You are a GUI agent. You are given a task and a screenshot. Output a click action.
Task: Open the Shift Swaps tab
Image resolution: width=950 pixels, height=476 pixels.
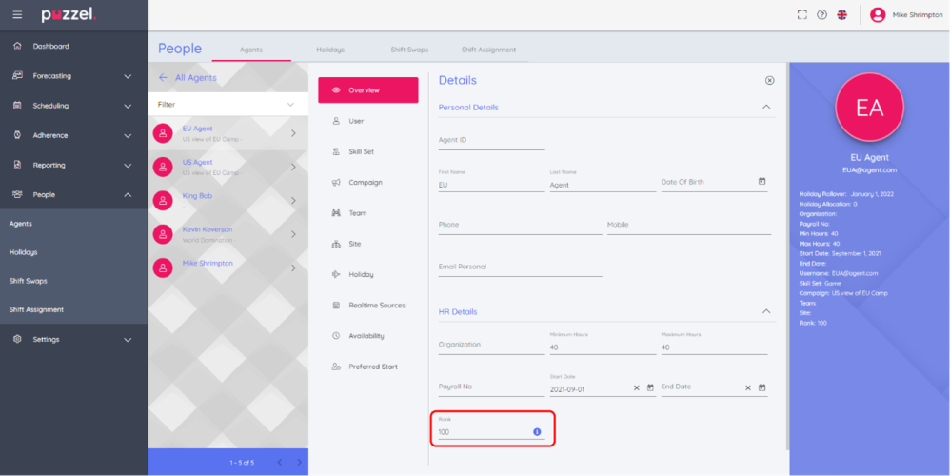410,50
